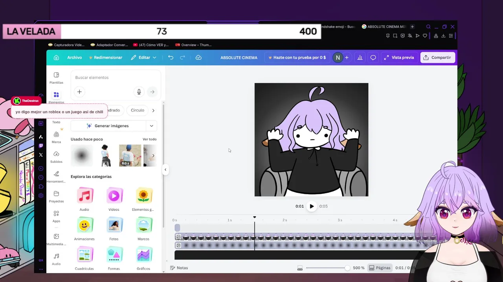The height and width of the screenshot is (282, 503).
Task: Open the Elementos sidebar tab
Action: (56, 97)
